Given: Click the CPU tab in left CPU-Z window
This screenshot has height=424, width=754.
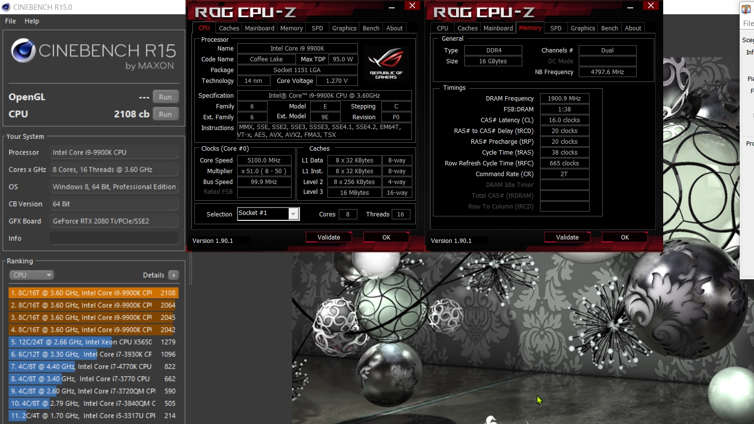Looking at the screenshot, I should [x=204, y=28].
